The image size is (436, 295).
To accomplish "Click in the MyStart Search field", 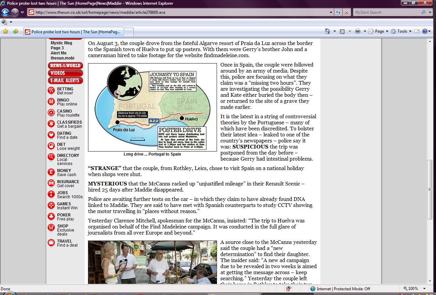I will [386, 12].
